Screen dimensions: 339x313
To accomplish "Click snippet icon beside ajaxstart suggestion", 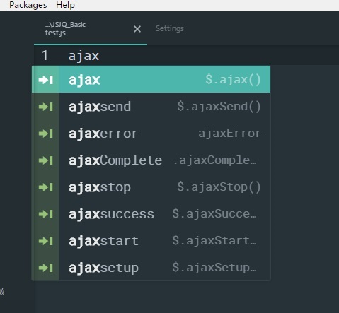I will (45, 241).
